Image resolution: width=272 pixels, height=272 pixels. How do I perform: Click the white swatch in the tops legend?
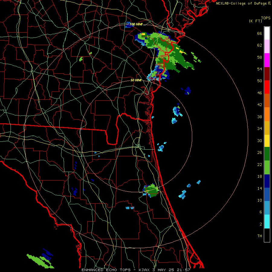coord(267,33)
